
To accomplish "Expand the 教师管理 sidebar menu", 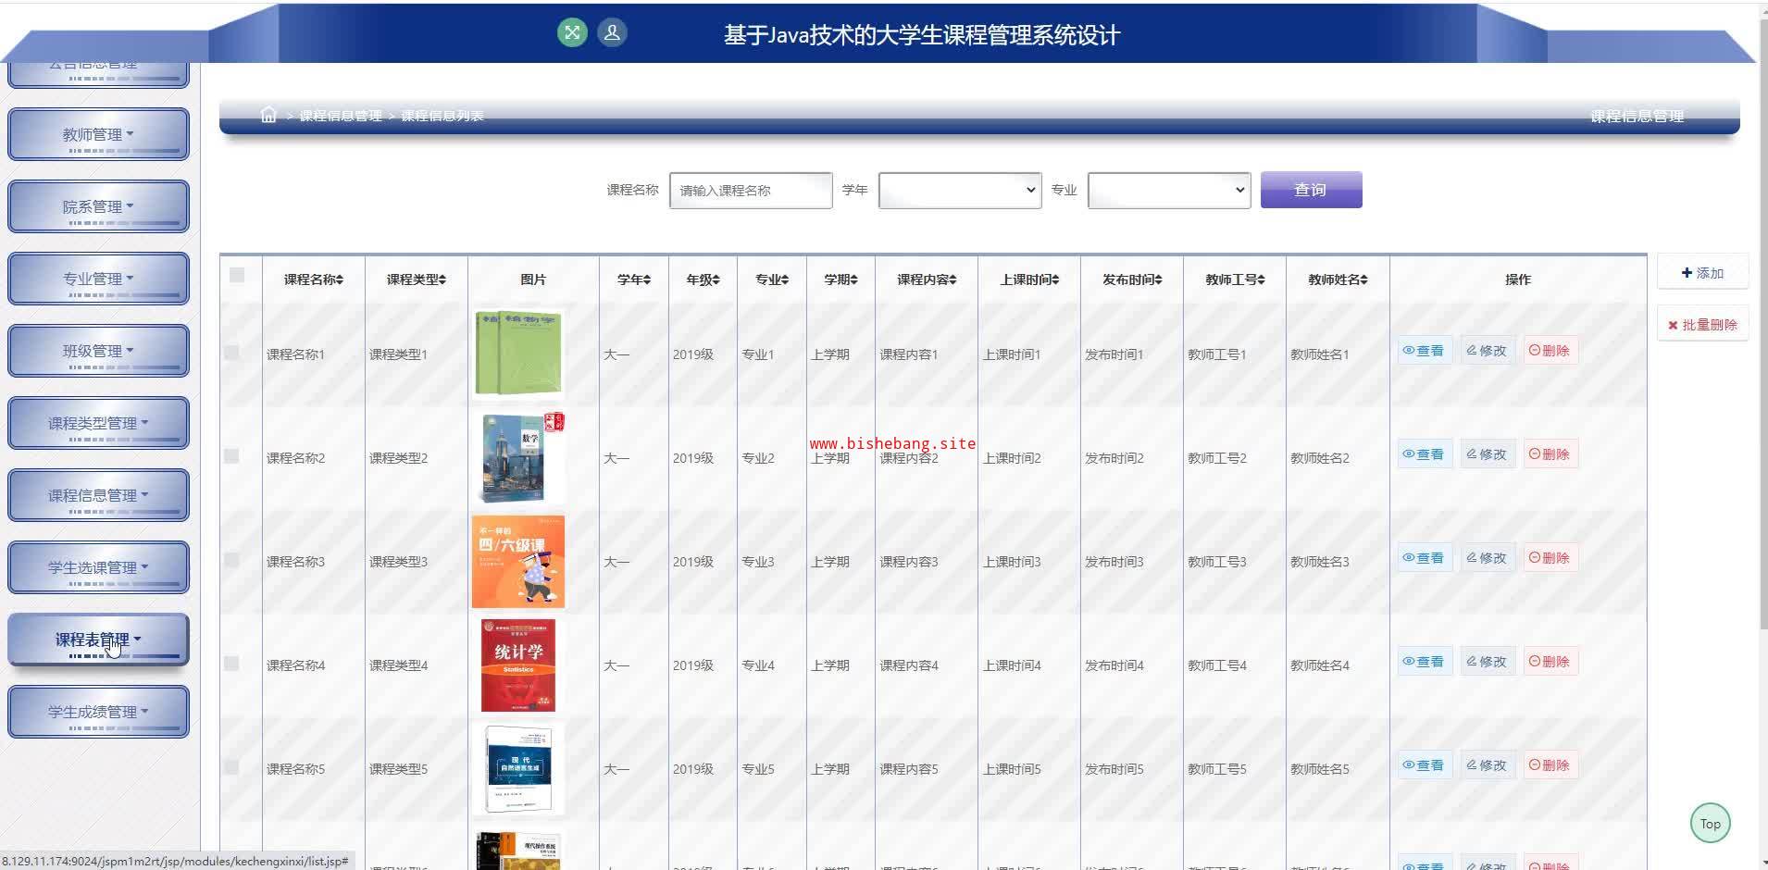I will click(98, 134).
